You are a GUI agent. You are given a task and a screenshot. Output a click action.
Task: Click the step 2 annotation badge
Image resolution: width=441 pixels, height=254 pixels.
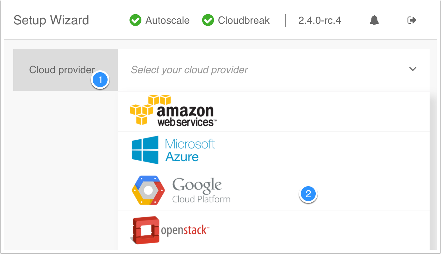click(x=308, y=194)
